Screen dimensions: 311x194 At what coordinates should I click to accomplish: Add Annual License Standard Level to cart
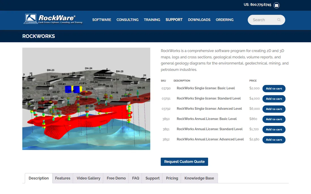pos(274,129)
